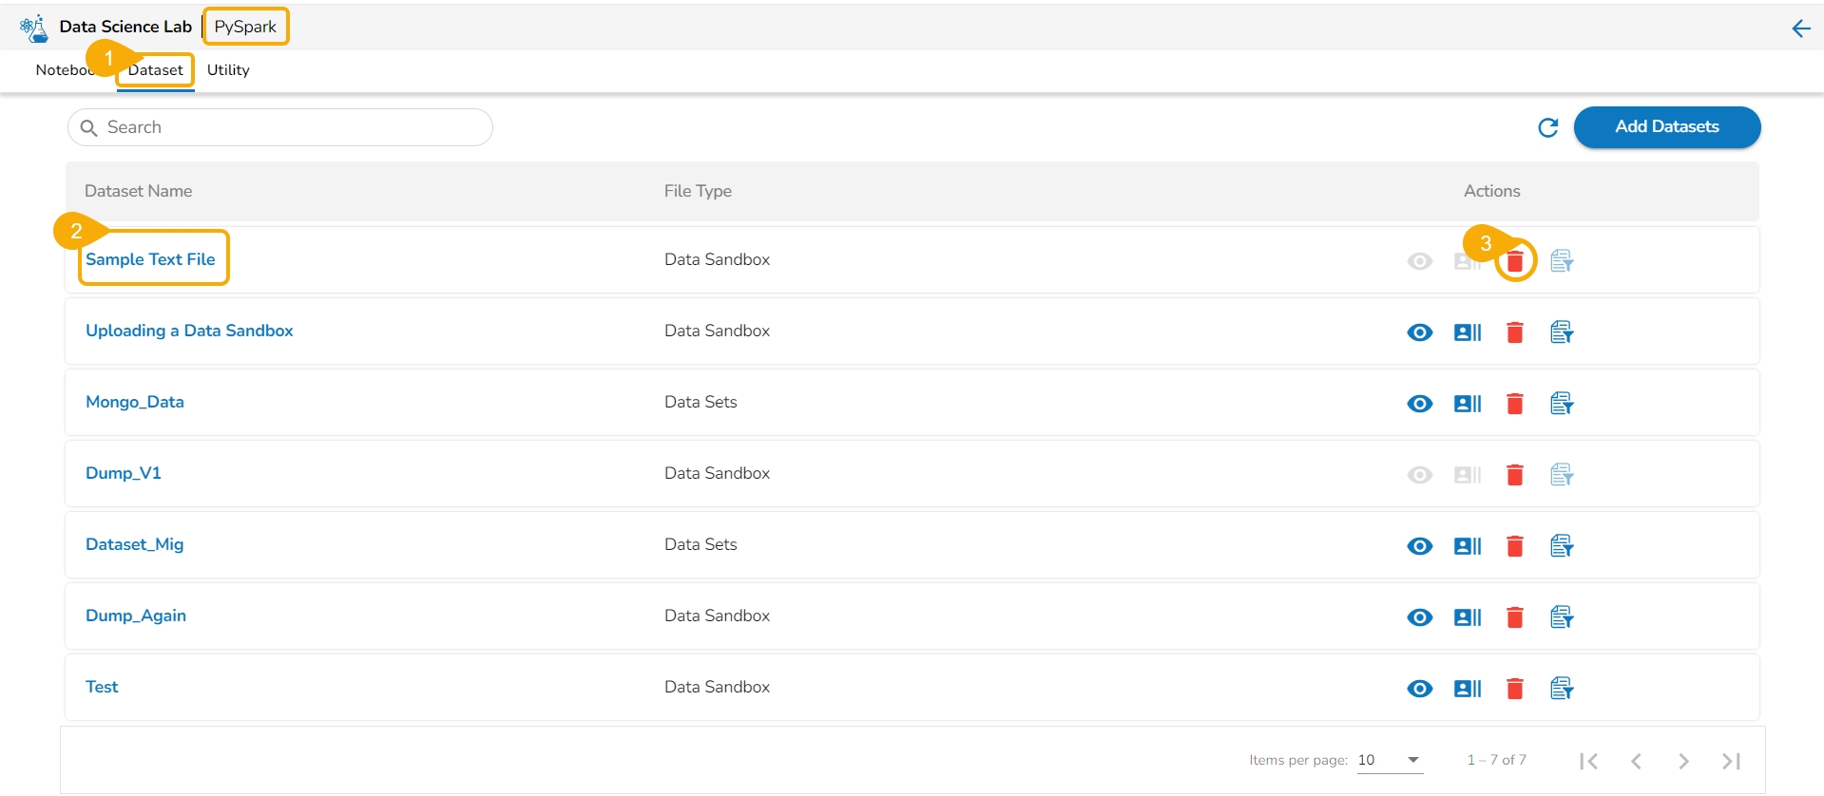Delete the Dump_Again dataset
The width and height of the screenshot is (1824, 796).
[x=1515, y=617]
